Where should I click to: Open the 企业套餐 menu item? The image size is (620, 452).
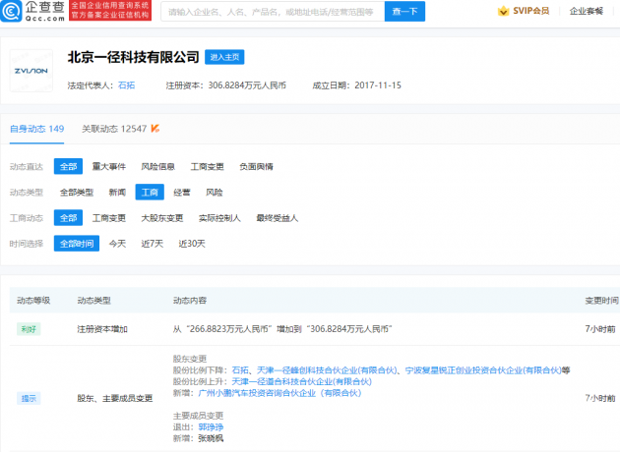point(589,12)
